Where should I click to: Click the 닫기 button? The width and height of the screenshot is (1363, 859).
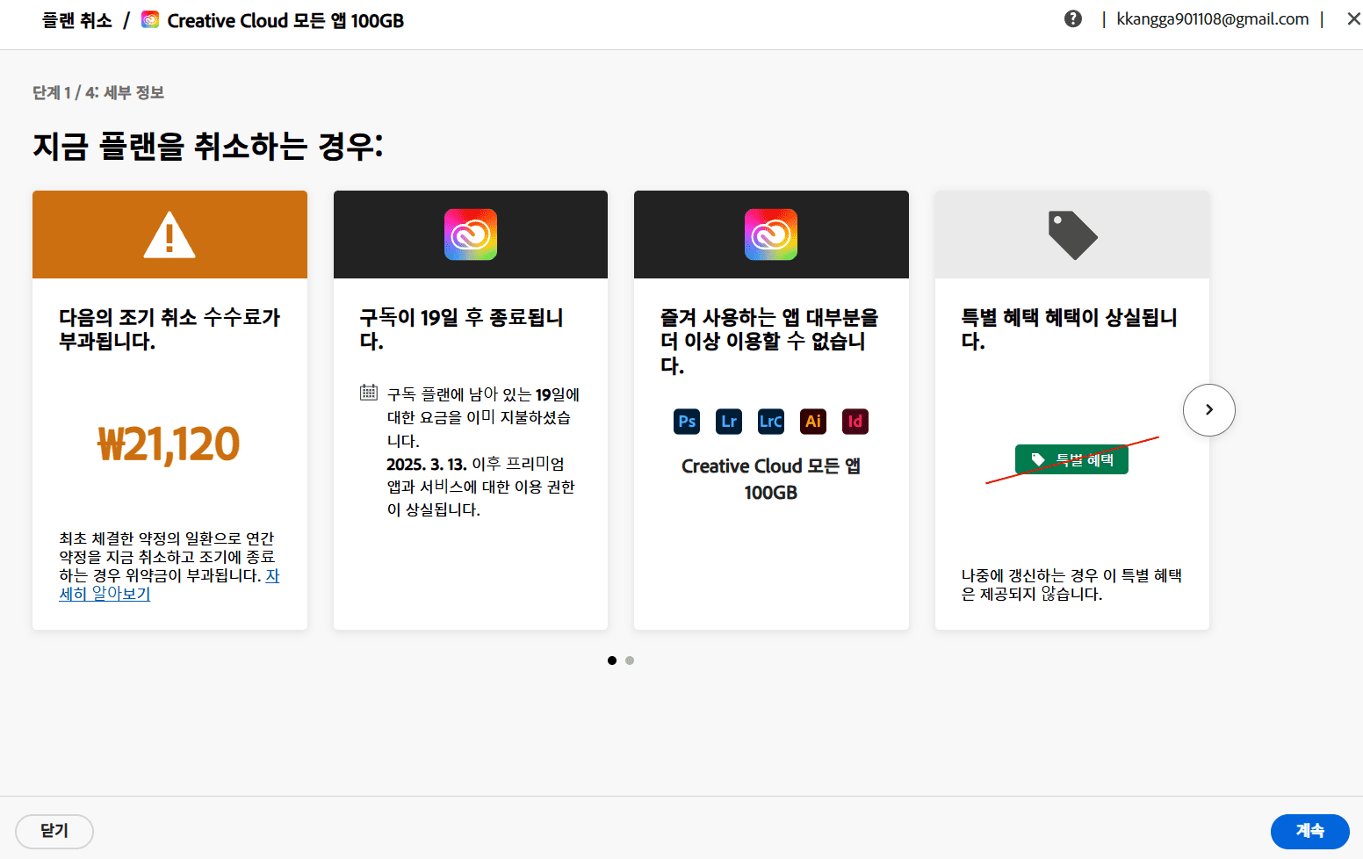click(x=54, y=831)
